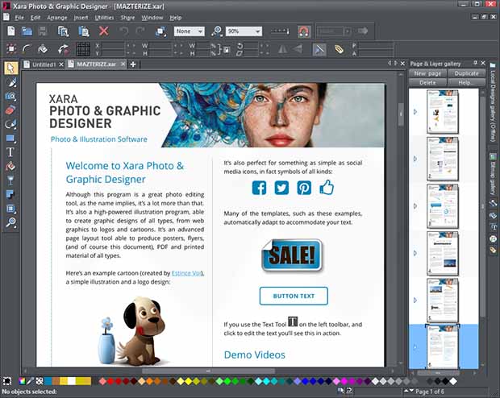Expand page 4 layers in gallery

point(415,253)
